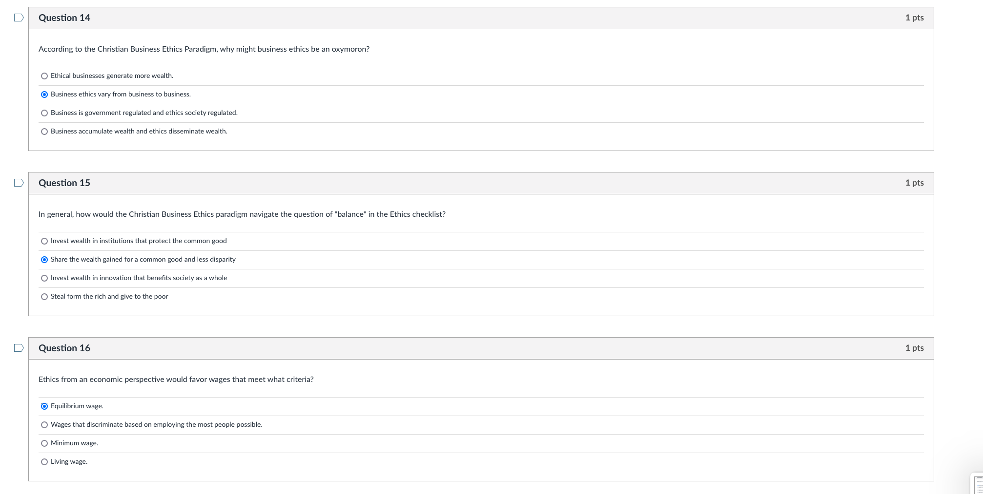Pick 'Steal form the rich' answer
The width and height of the screenshot is (983, 494).
44,297
